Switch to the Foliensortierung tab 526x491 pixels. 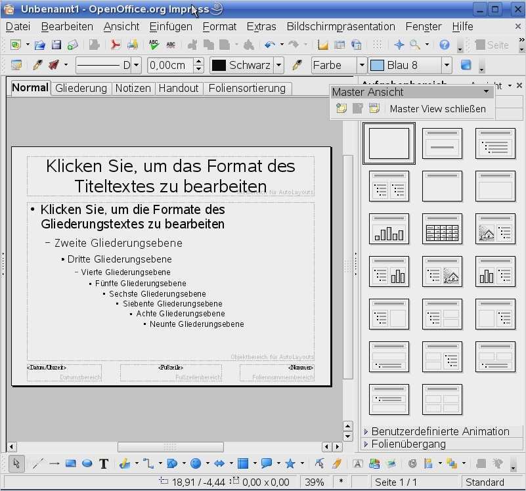[248, 88]
